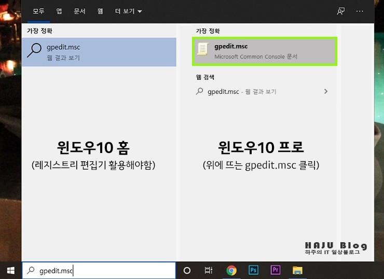Image resolution: width=384 pixels, height=279 pixels.
Task: Click magnifier icon in left best match
Action: [34, 50]
